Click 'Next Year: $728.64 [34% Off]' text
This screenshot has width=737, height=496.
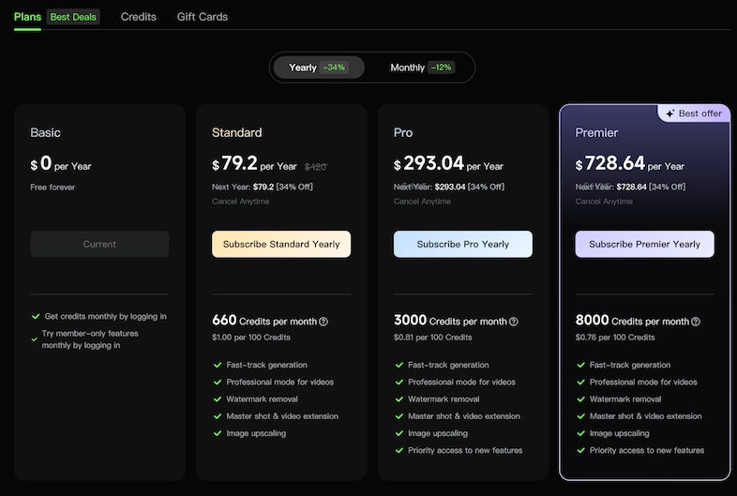tap(630, 187)
